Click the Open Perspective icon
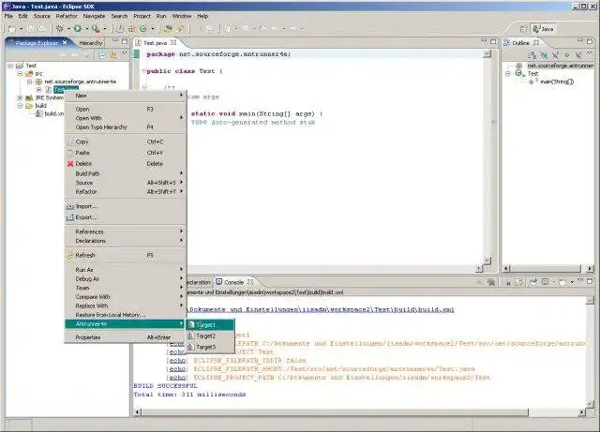The height and width of the screenshot is (432, 600). coord(524,29)
